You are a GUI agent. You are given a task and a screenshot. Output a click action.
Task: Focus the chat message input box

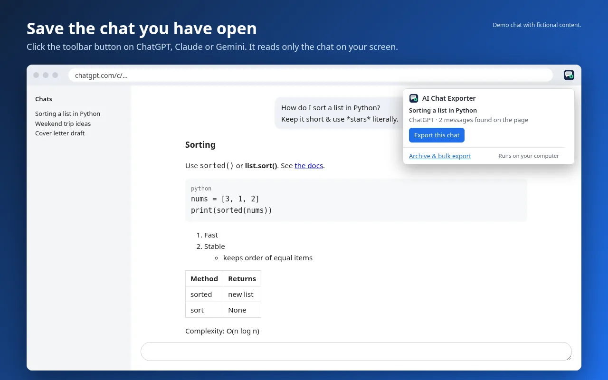pyautogui.click(x=356, y=351)
